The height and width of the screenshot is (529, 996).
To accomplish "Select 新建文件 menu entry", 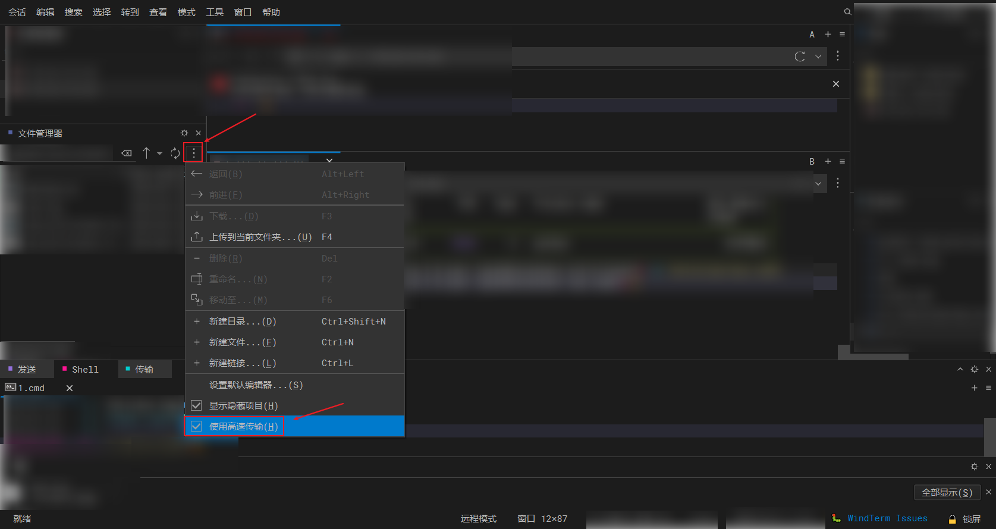I will coord(295,342).
